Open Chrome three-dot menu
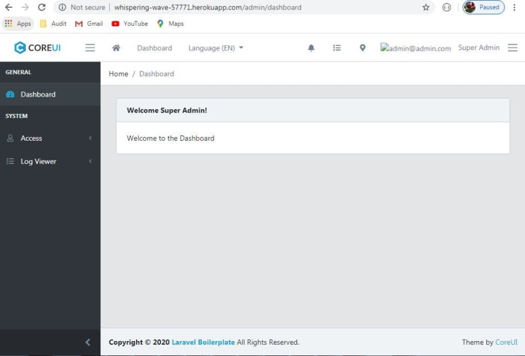Screen dimensions: 525x356 click(514, 7)
